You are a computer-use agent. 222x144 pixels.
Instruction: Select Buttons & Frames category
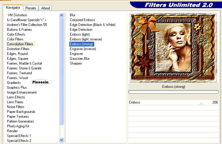[x=19, y=29]
